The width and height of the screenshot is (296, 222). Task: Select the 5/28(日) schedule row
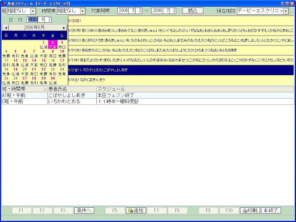[181, 20]
